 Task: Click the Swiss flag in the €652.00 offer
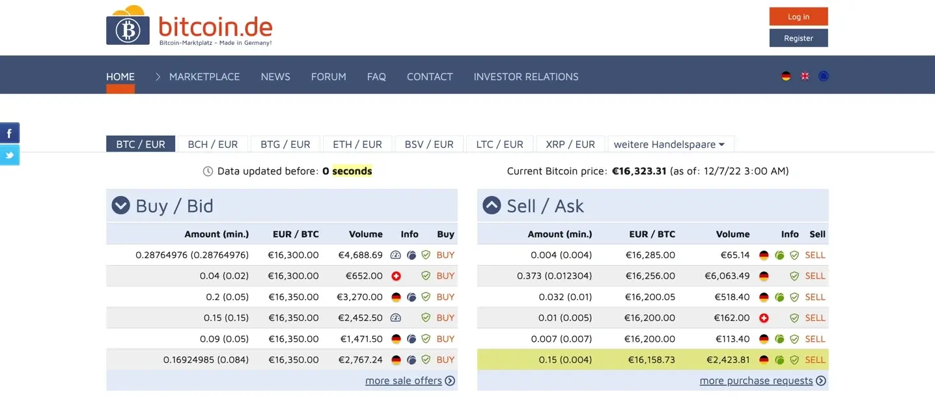(396, 276)
